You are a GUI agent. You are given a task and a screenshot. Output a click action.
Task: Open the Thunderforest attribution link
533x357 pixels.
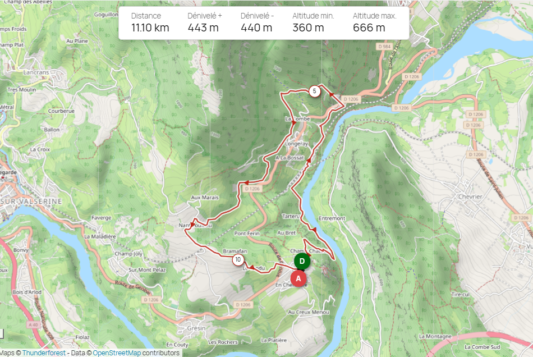(44, 353)
